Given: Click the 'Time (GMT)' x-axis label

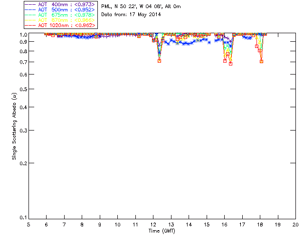Looking at the screenshot, I should coord(161,231).
